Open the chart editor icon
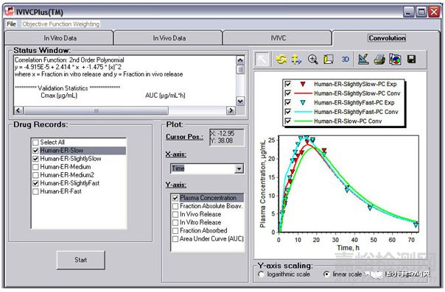Image resolution: width=445 pixels, height=292 pixels. pos(363,59)
